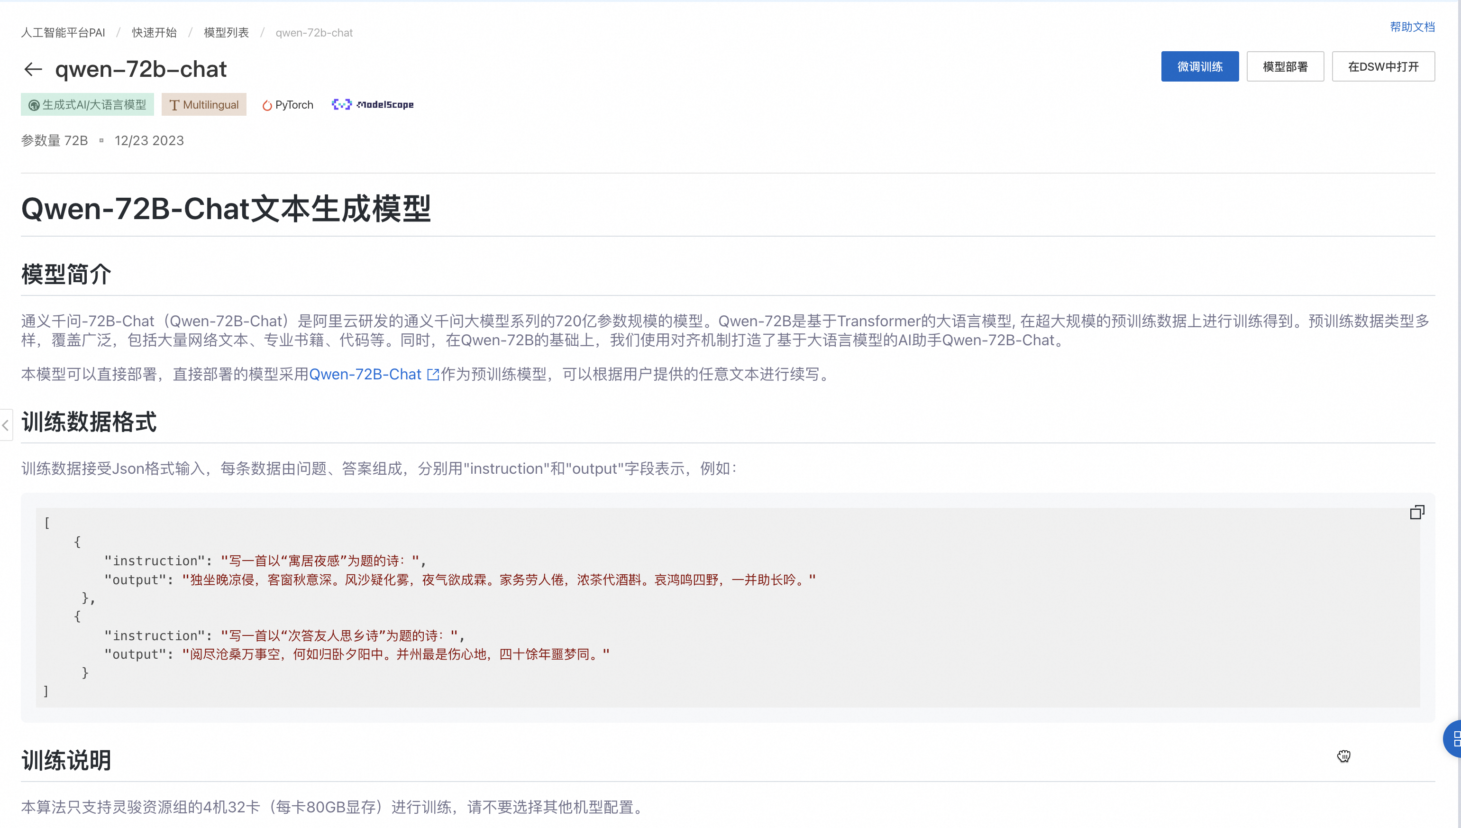Follow the Qwen-72B-Chat hyperlink in text
Image resolution: width=1461 pixels, height=828 pixels.
(365, 374)
